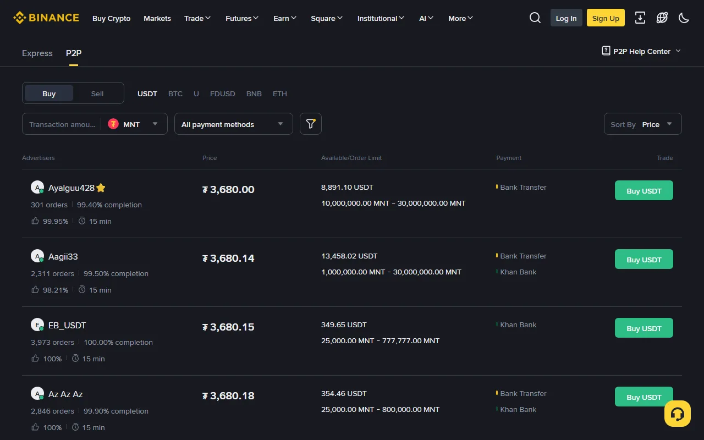Click Az Az Az's avatar icon
704x440 pixels.
37,394
